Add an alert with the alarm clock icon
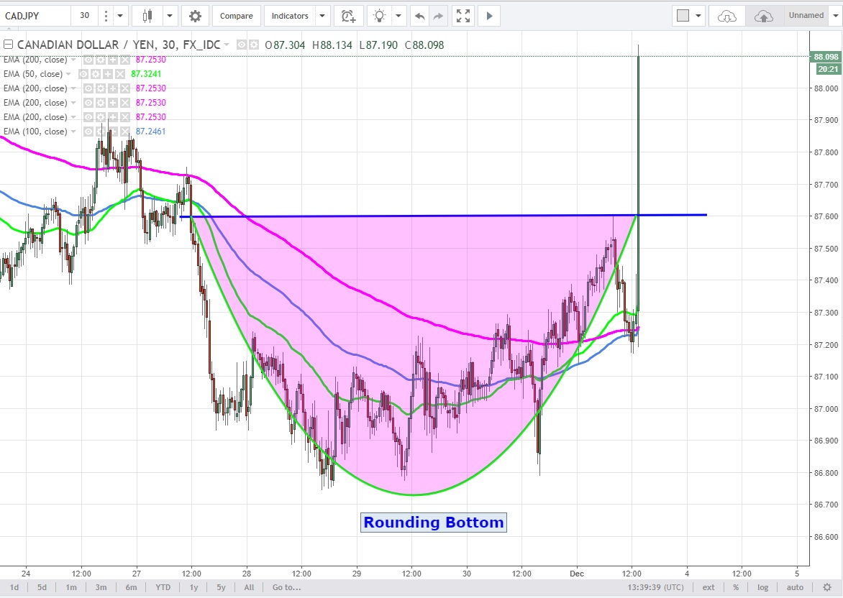The image size is (843, 598). [348, 16]
